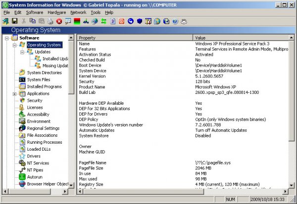Screen dimensions: 297x204
Task: Click the green refresh arrows toolbar icon
Action: point(104,21)
